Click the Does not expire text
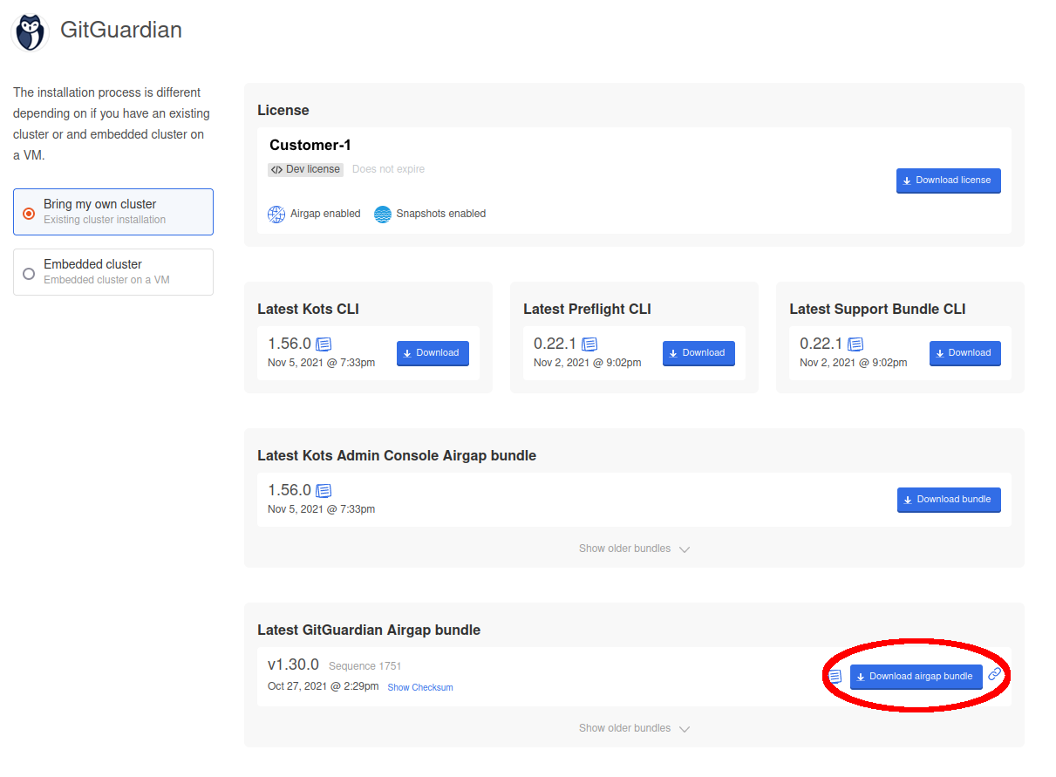The image size is (1056, 777). [389, 169]
